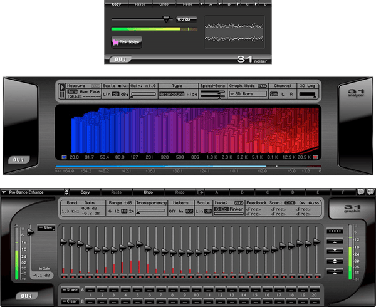Viewport: 376px width, 307px height.
Task: Click the speech bubble icon in the graphic EQ top bar
Action: coord(360,192)
